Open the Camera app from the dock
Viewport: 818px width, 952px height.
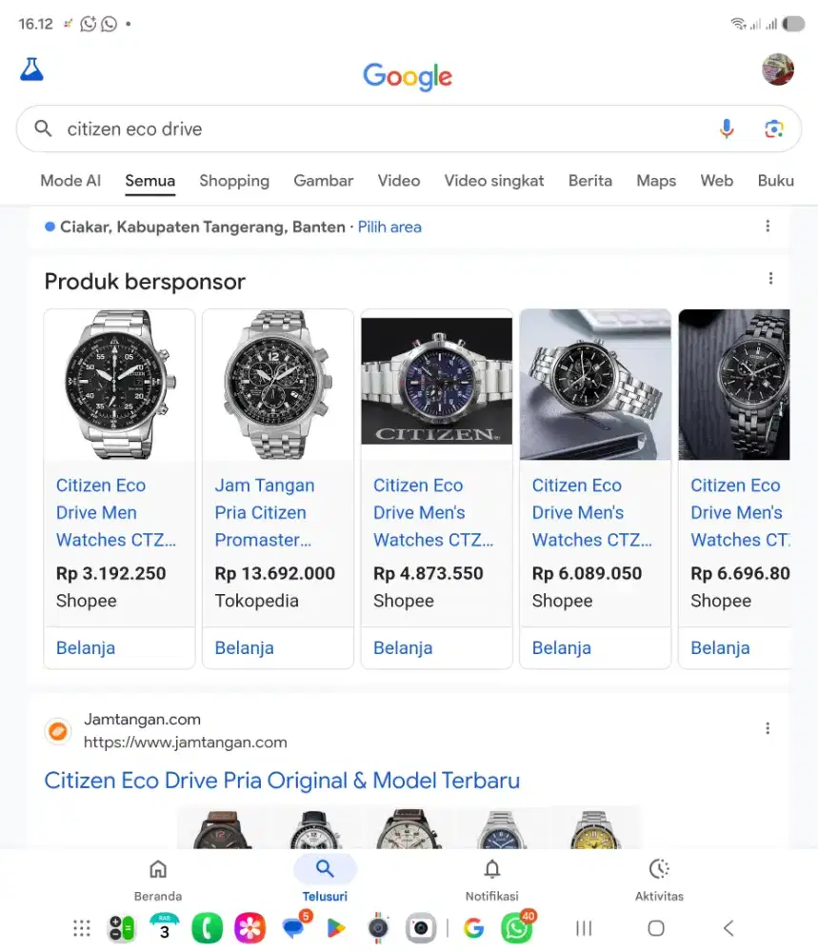click(420, 927)
